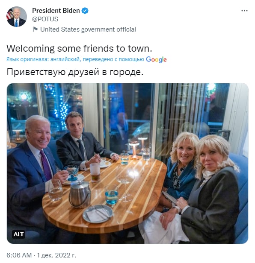Viewport: 255px width, 263px height.
Task: Click the Google logo next to translation note
Action: point(156,59)
